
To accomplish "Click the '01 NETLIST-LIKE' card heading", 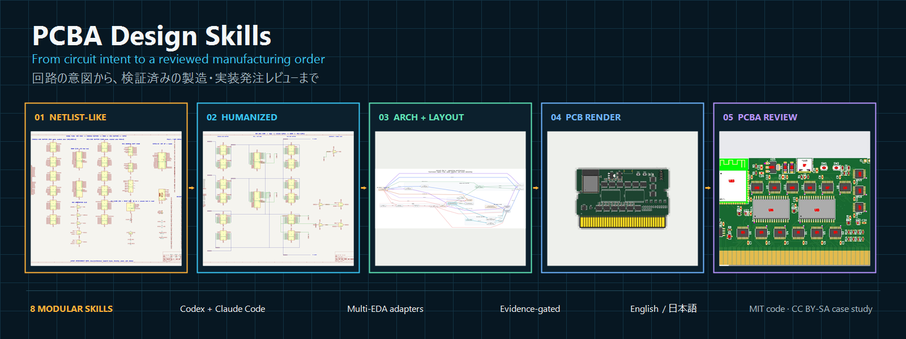I will [x=70, y=118].
